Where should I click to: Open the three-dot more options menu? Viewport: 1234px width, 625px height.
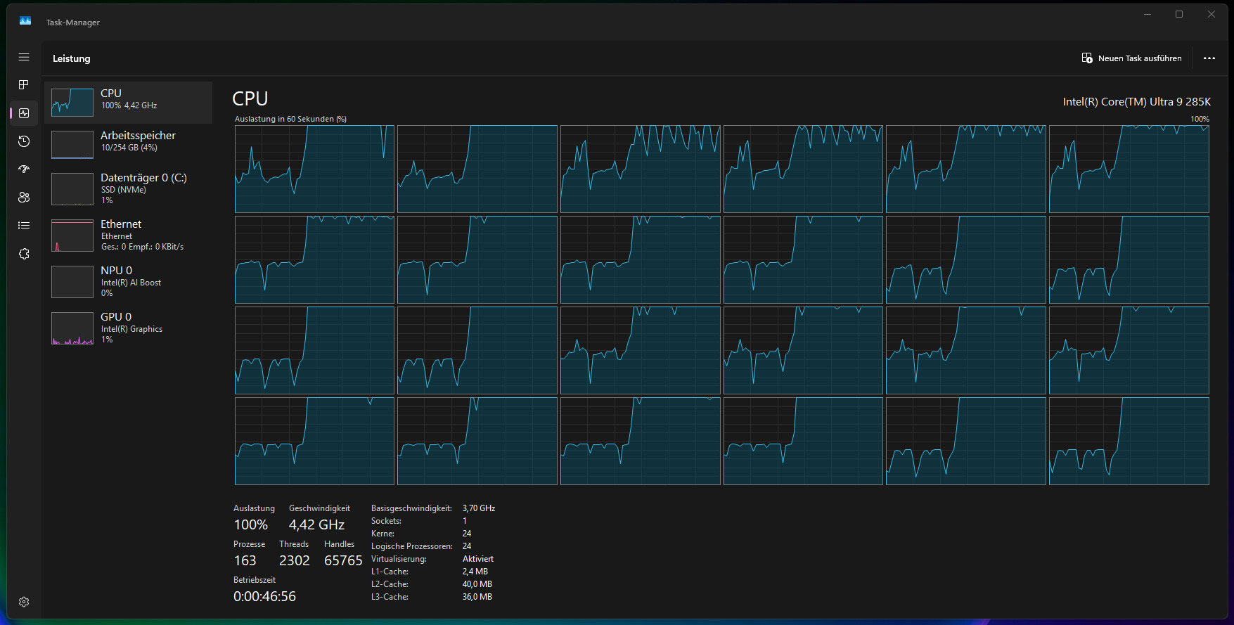(x=1209, y=58)
